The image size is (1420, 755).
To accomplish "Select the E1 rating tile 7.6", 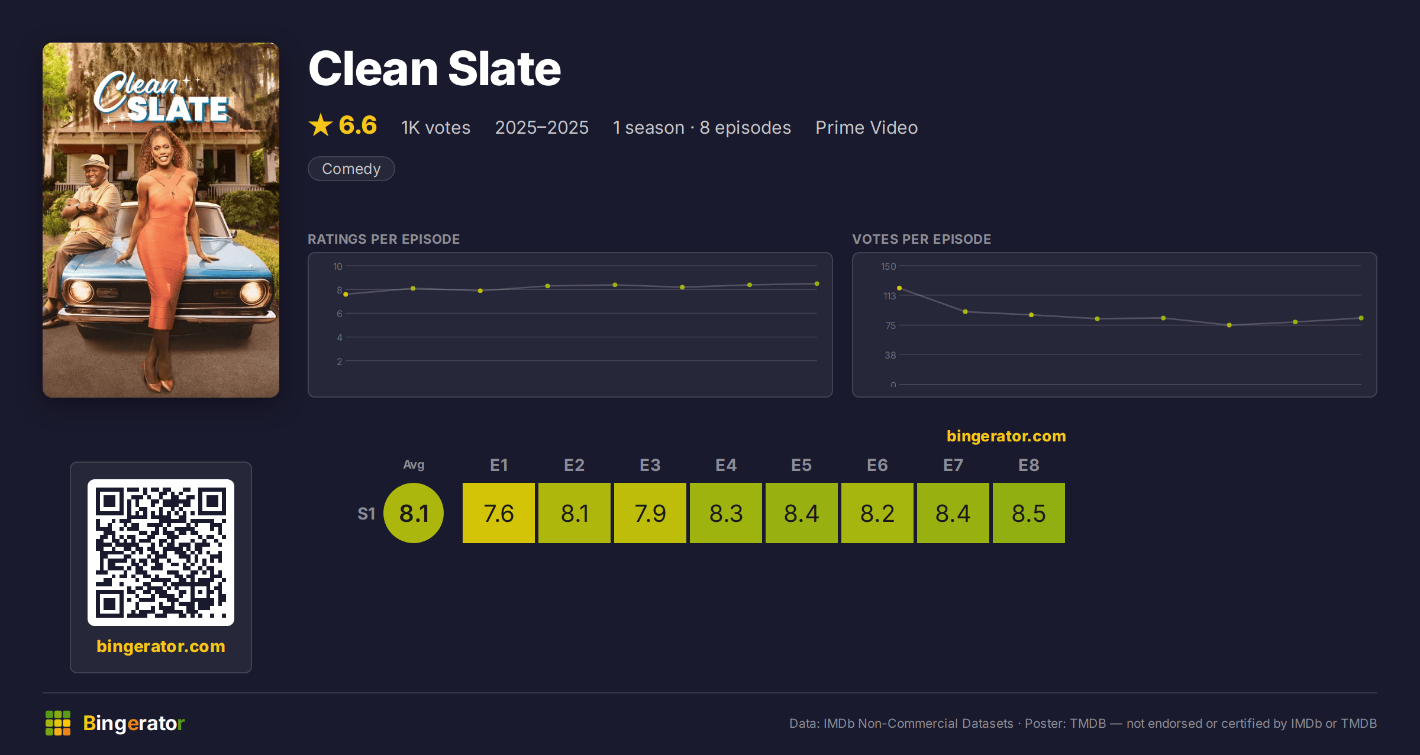I will tap(499, 513).
